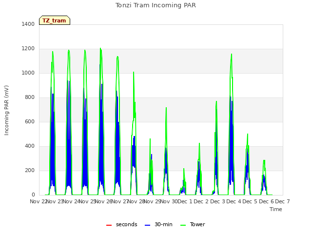This screenshot has height=234, width=312.
Task: Click the 0 y-axis tick label
Action: click(33, 195)
